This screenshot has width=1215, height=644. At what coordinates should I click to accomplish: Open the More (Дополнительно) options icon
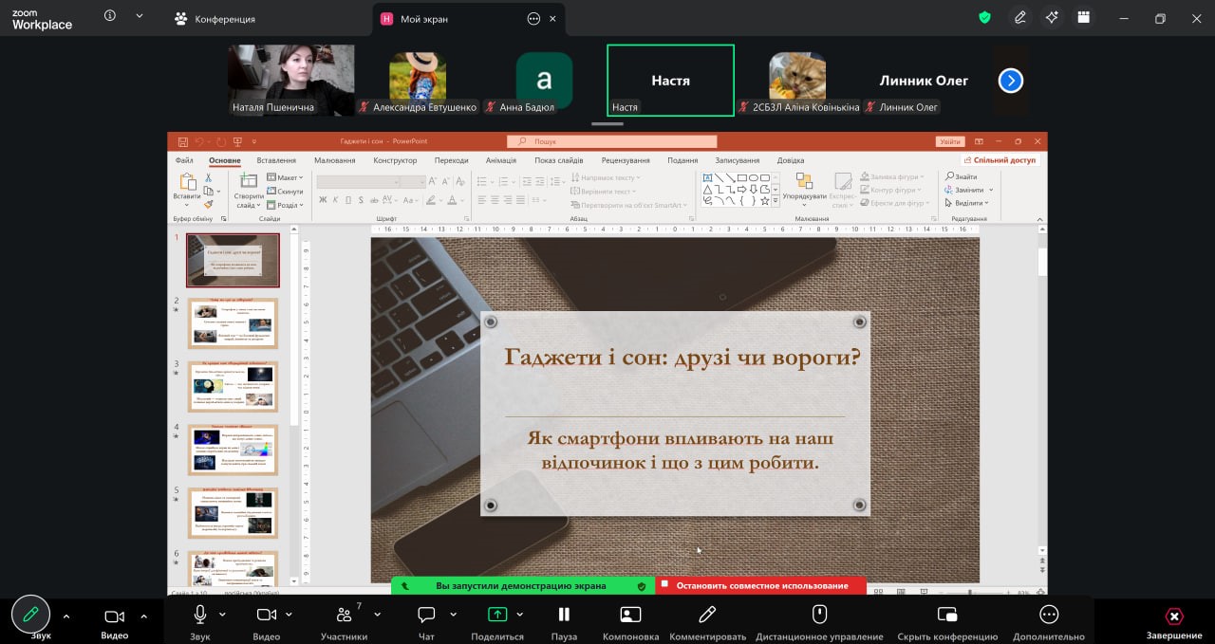click(x=1048, y=615)
